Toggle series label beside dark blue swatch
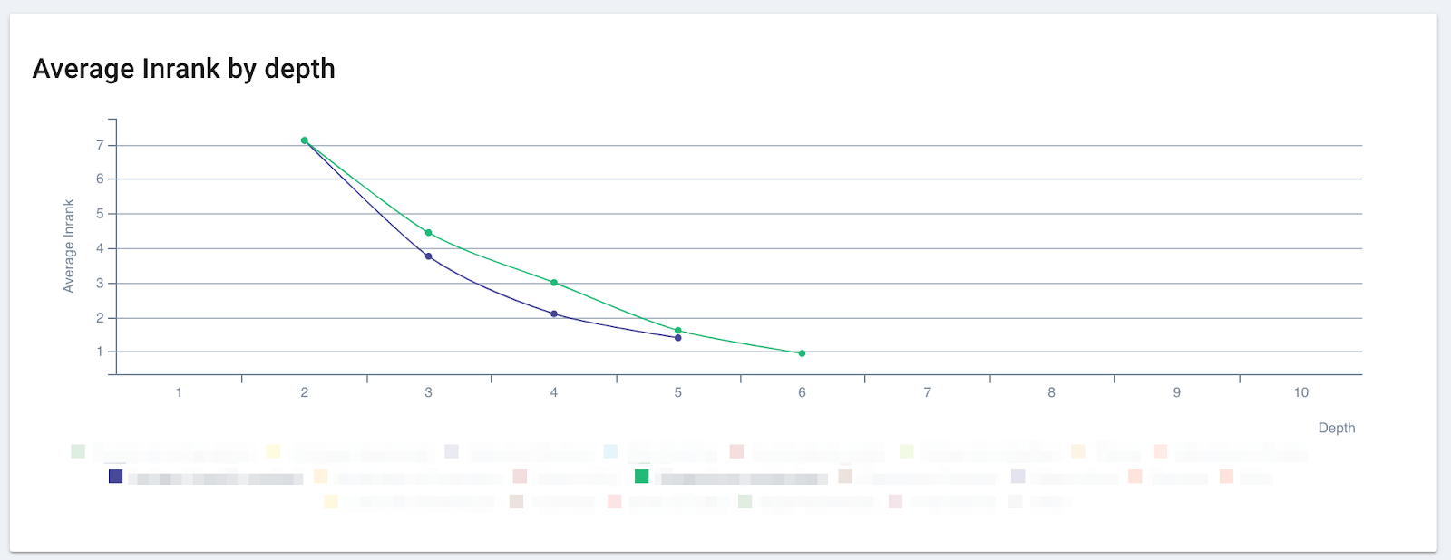 216,478
